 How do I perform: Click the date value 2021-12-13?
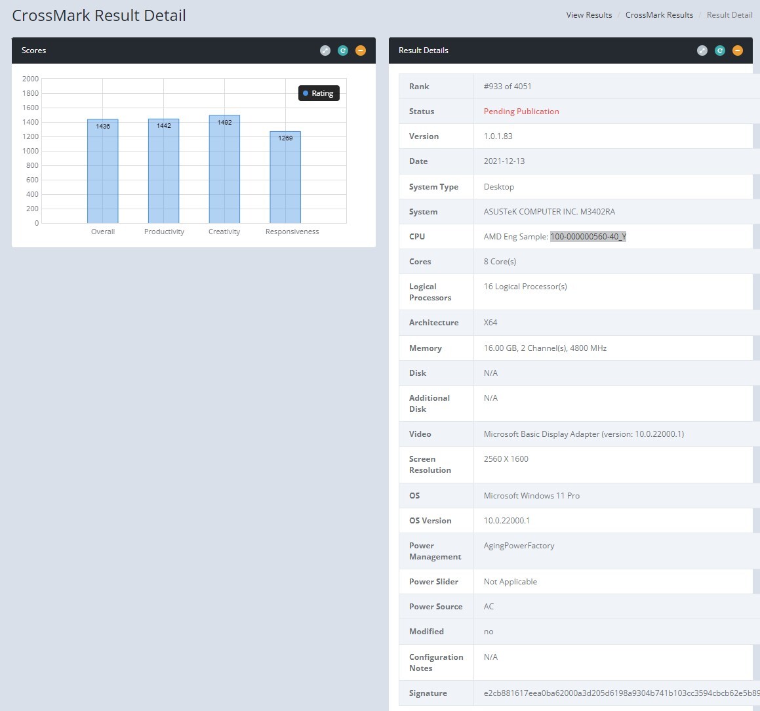click(504, 161)
